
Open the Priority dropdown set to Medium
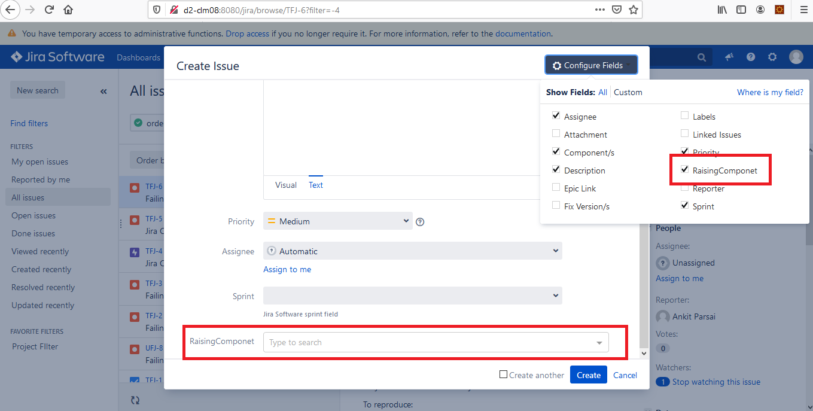click(x=338, y=221)
